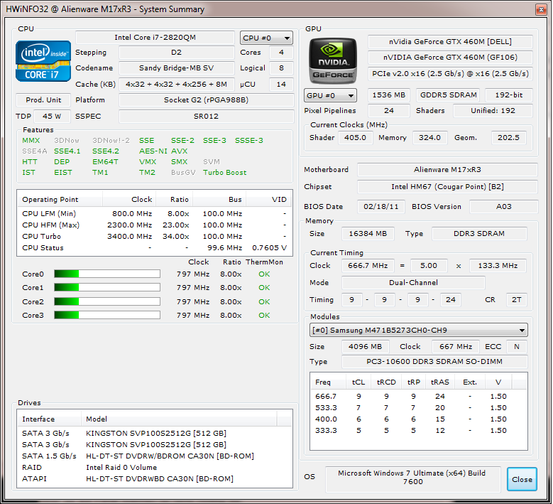This screenshot has width=553, height=504.
Task: Click the VID column header
Action: point(269,200)
